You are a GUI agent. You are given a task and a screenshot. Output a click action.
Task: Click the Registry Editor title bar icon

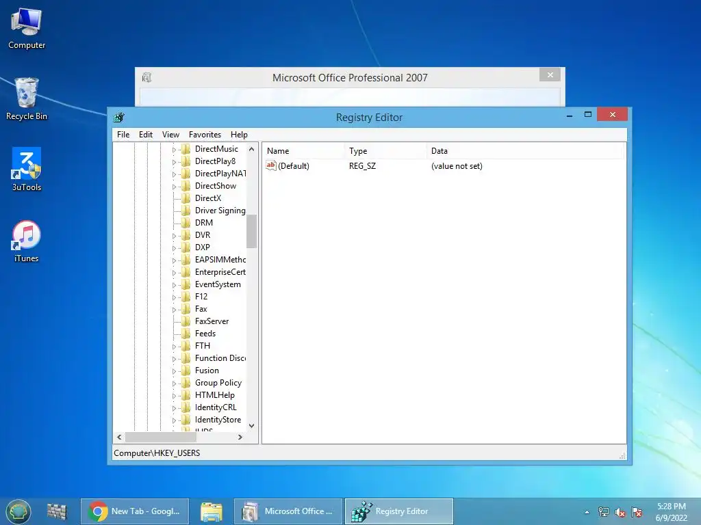pos(119,118)
